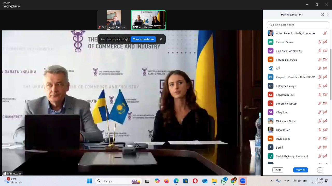Open Outlook from the taskbar
Image resolution: width=332 pixels, height=186 pixels.
point(205,181)
